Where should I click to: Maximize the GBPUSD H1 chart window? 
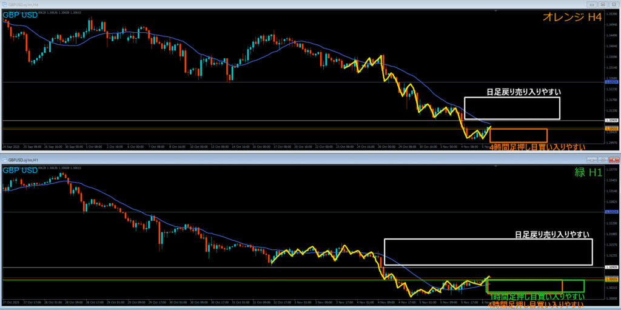tap(603, 160)
